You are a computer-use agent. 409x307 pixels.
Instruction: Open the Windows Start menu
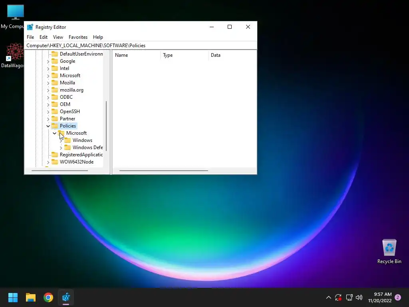13,297
